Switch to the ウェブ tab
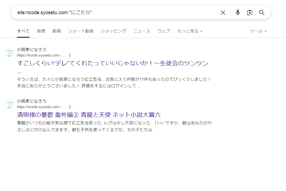 (164, 31)
